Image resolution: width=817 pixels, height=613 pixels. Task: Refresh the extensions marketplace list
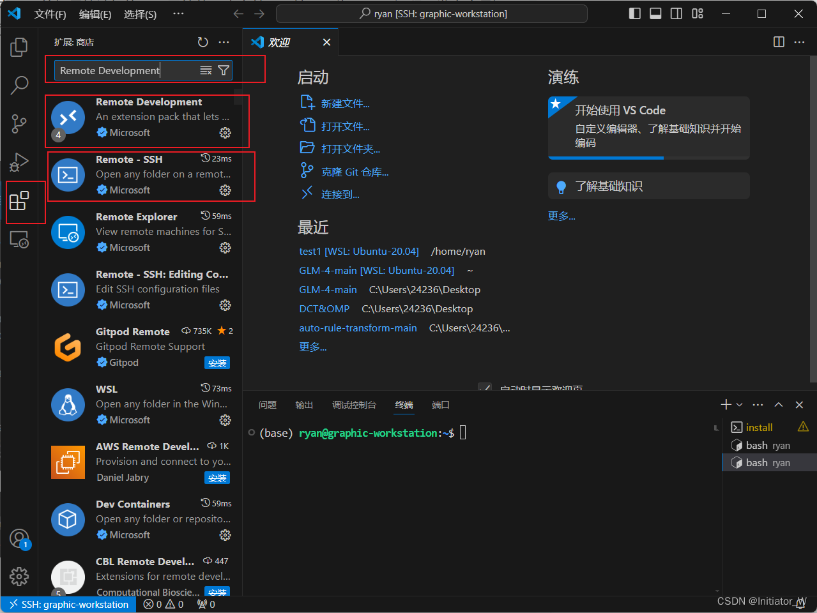[203, 42]
